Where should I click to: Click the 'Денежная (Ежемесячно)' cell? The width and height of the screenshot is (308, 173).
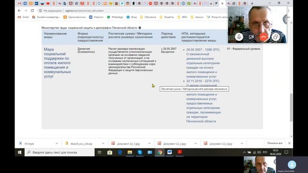pyautogui.click(x=86, y=50)
